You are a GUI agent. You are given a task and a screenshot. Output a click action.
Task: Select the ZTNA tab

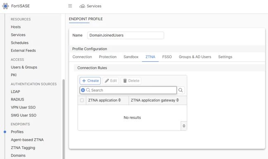(150, 57)
